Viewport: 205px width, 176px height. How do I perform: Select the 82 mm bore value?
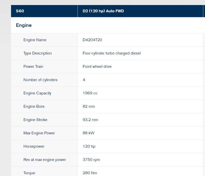click(89, 106)
